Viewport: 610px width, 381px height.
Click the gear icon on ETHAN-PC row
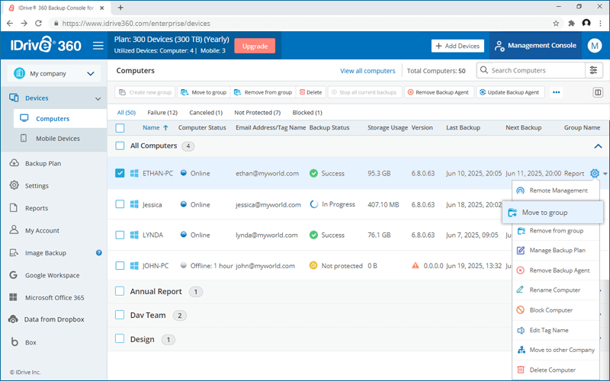595,174
